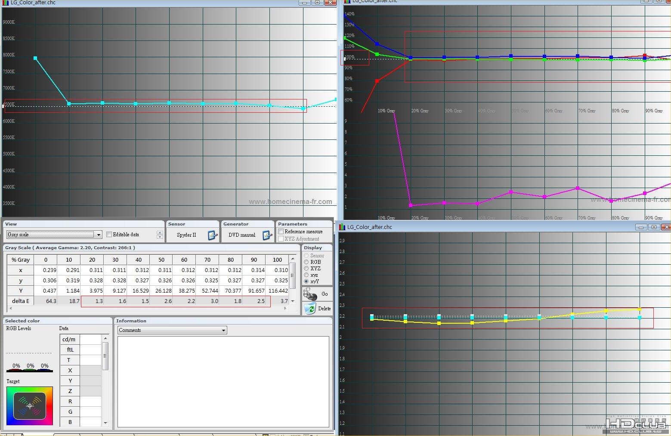The width and height of the screenshot is (671, 436).
Task: Click the stepper up arrow beside Editable data
Action: coord(160,232)
